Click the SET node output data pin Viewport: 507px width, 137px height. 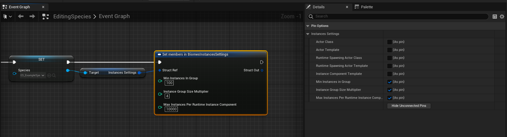(x=68, y=70)
